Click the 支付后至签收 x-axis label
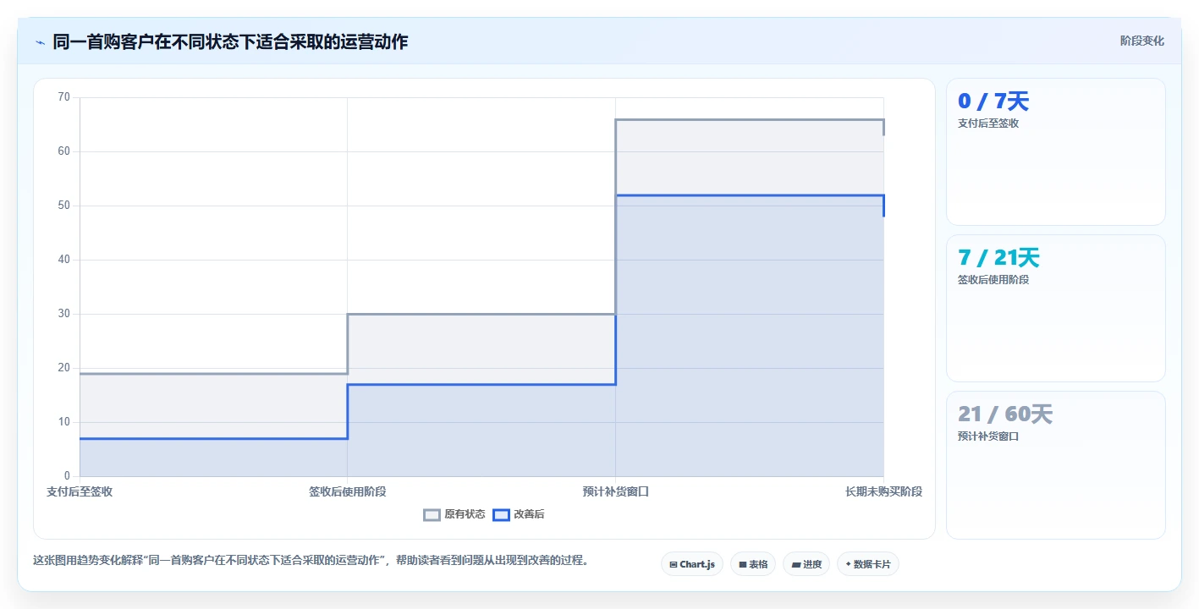Viewport: 1199px width, 609px height. (x=80, y=491)
